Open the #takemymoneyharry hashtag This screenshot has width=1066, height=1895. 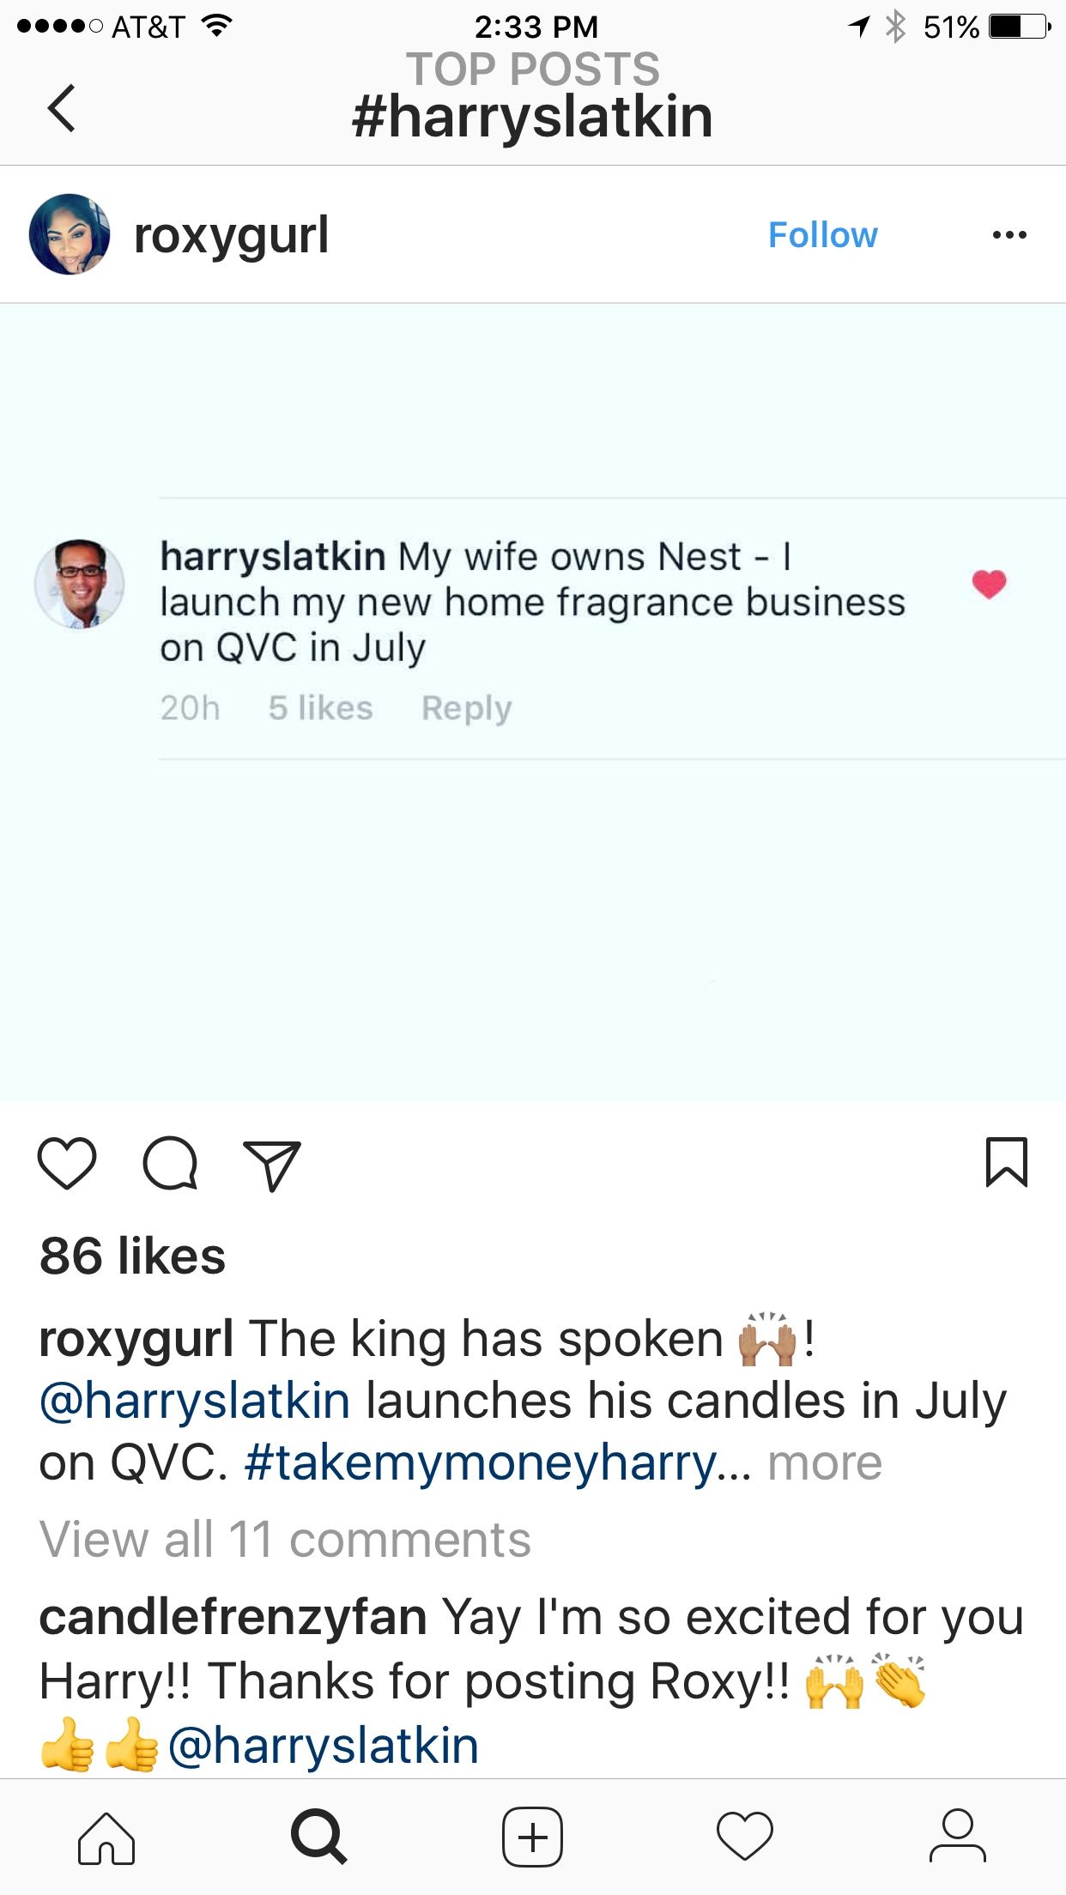(x=481, y=1463)
